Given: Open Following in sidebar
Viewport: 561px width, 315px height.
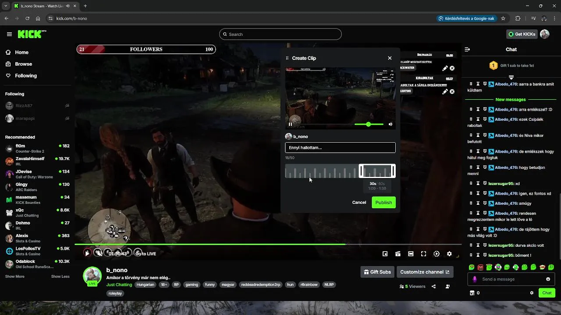Looking at the screenshot, I should coord(26,76).
